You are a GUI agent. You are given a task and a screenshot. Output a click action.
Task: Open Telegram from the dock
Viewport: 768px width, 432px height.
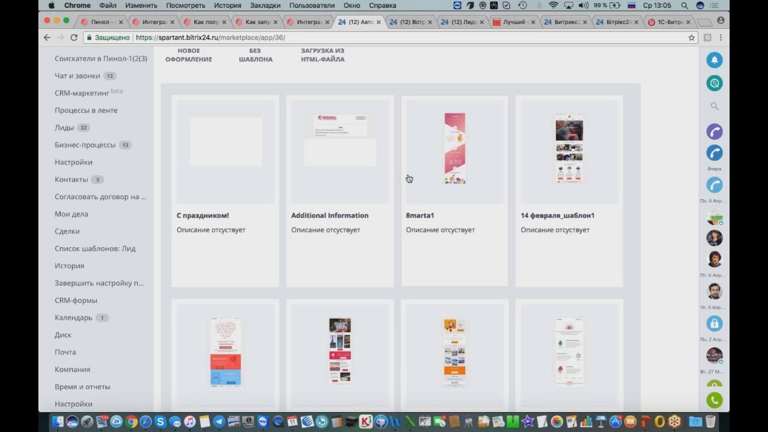point(219,422)
